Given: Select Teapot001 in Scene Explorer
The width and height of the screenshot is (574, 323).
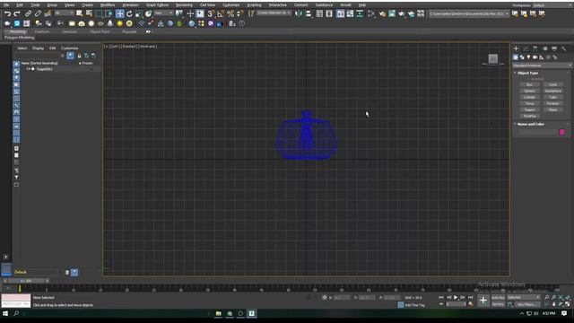Looking at the screenshot, I should tap(44, 69).
